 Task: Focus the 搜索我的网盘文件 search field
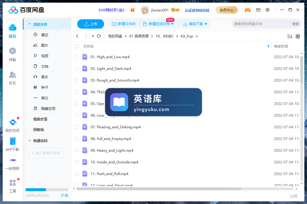261,24
